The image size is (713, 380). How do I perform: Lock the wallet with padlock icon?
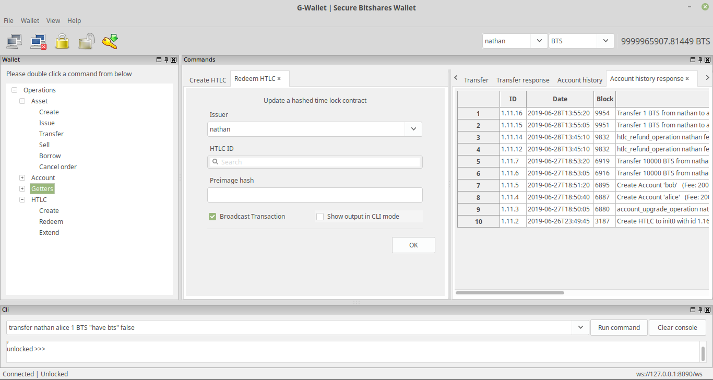click(62, 41)
